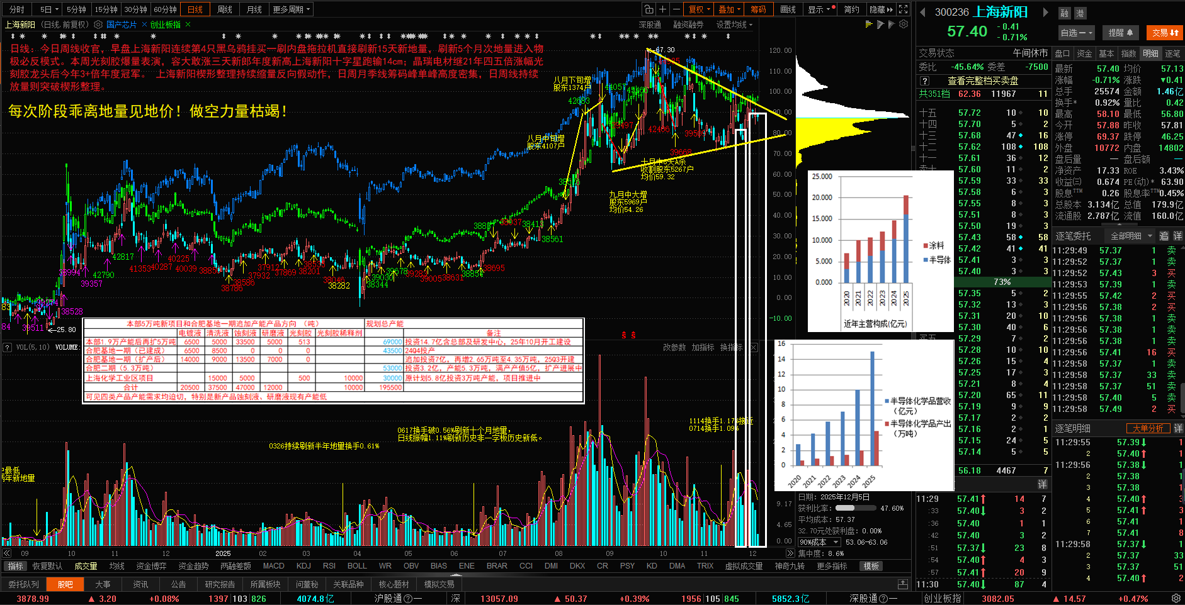This screenshot has width=1185, height=605.
Task: Toggle the 模板 template button
Action: pyautogui.click(x=871, y=566)
